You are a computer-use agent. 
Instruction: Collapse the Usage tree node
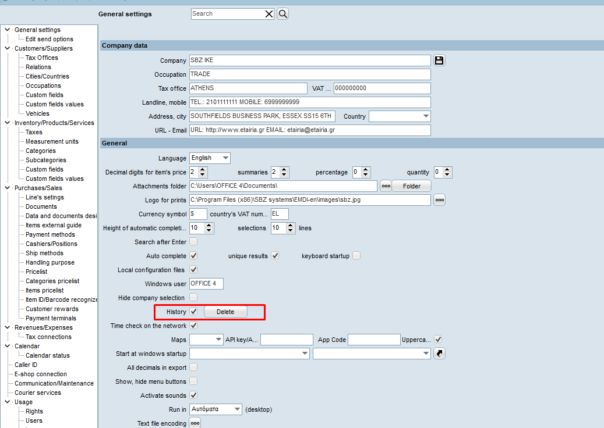tap(7, 402)
